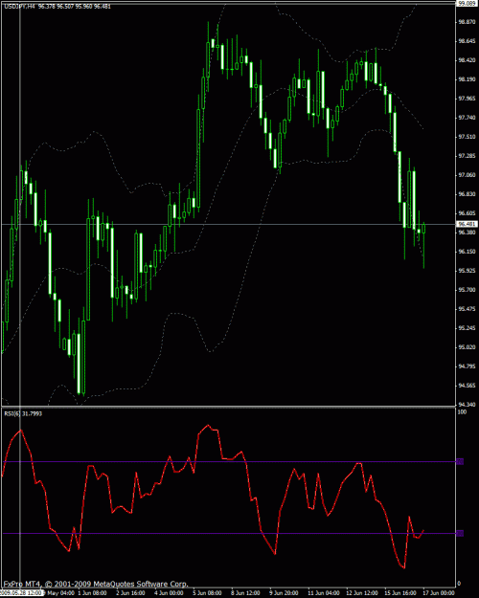Click the 98.645 price scale value
Viewport: 479px width, 598px height.
coord(467,41)
